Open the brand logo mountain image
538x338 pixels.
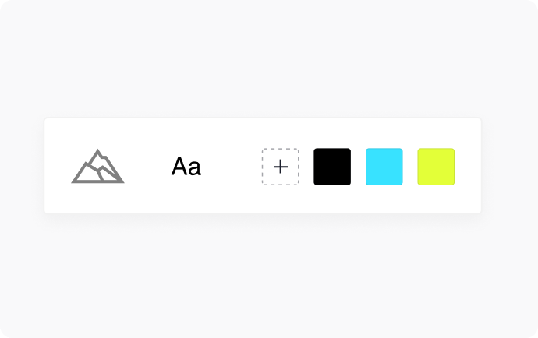(97, 167)
